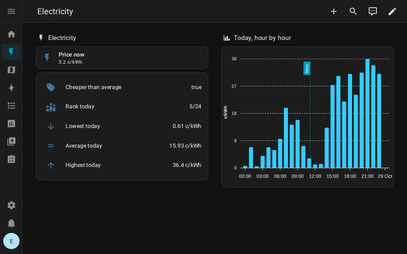Click the 29 Oct x-axis label
The width and height of the screenshot is (407, 254).
pyautogui.click(x=385, y=176)
